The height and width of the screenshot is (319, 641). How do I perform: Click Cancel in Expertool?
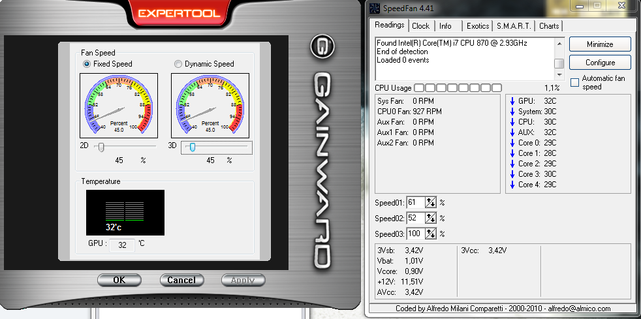click(181, 281)
